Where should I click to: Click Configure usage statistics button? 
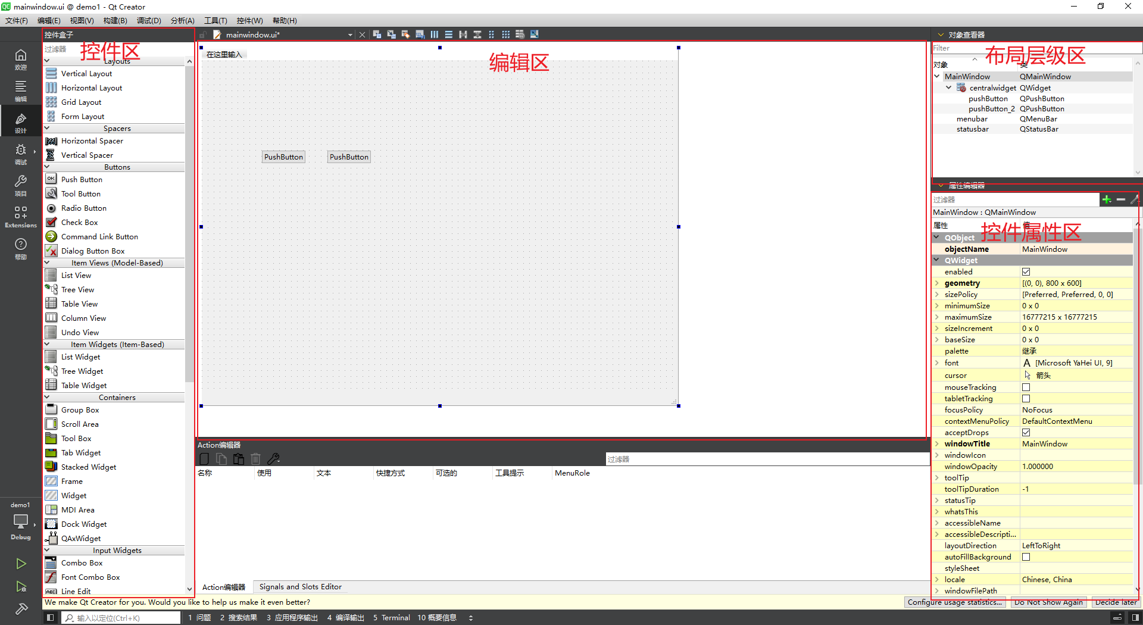(954, 602)
